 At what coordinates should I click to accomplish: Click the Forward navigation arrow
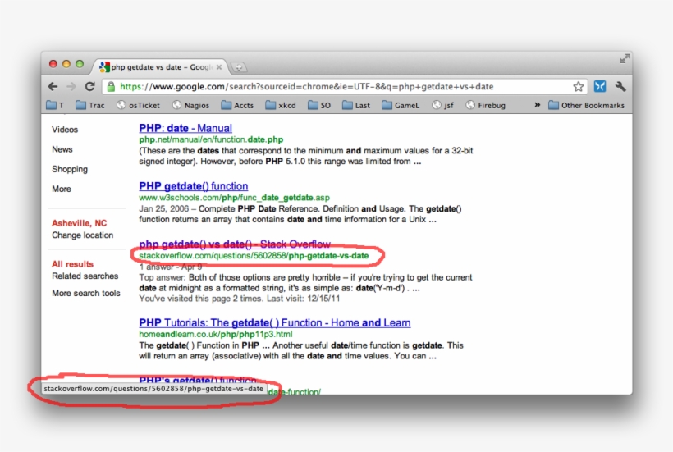click(71, 87)
